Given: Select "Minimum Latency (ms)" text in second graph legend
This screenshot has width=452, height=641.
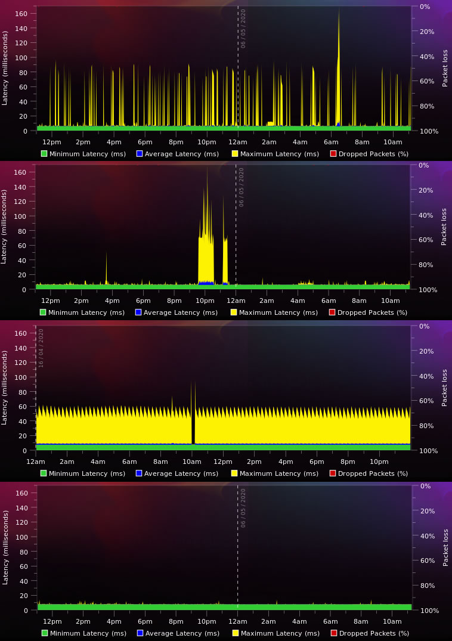Looking at the screenshot, I should [86, 312].
